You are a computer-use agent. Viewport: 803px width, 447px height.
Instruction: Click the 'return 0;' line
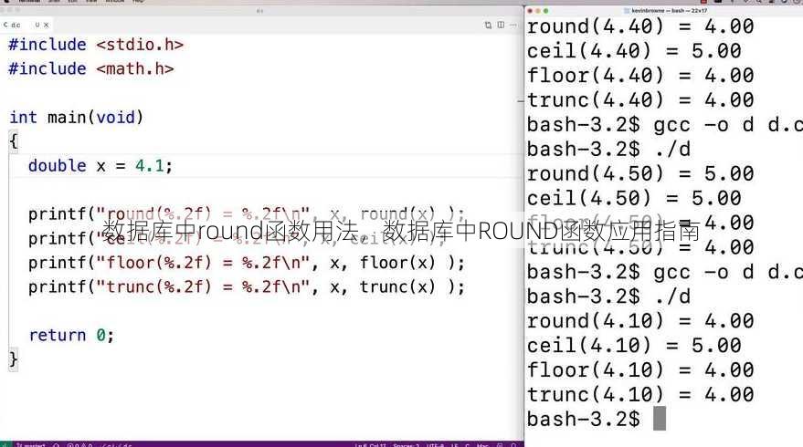pos(71,335)
